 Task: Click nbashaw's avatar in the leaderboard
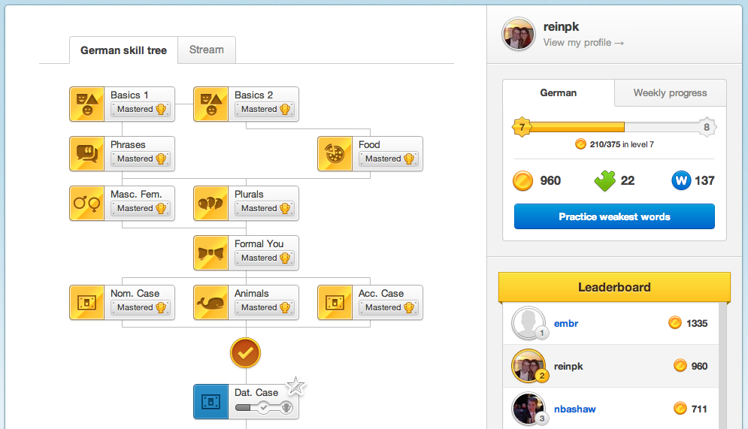tap(528, 409)
